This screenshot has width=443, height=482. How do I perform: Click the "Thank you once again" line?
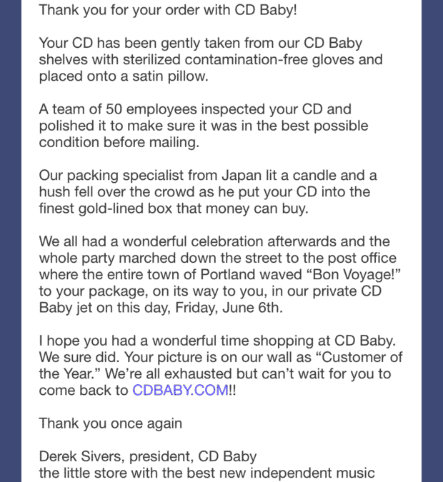coord(110,423)
